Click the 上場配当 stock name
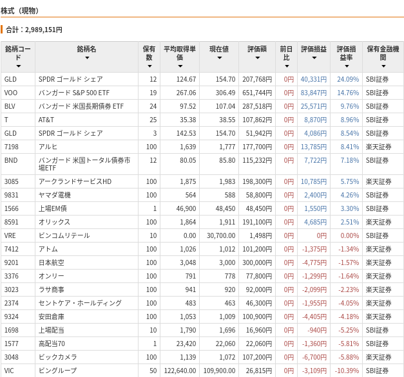Viewport: 404px width, 377px height. [x=52, y=330]
